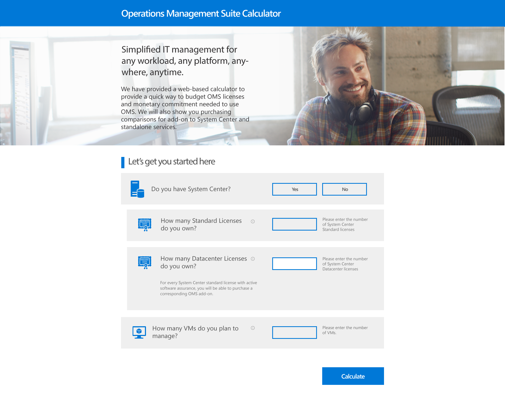Click 'Simplified IT management' headline

point(185,61)
